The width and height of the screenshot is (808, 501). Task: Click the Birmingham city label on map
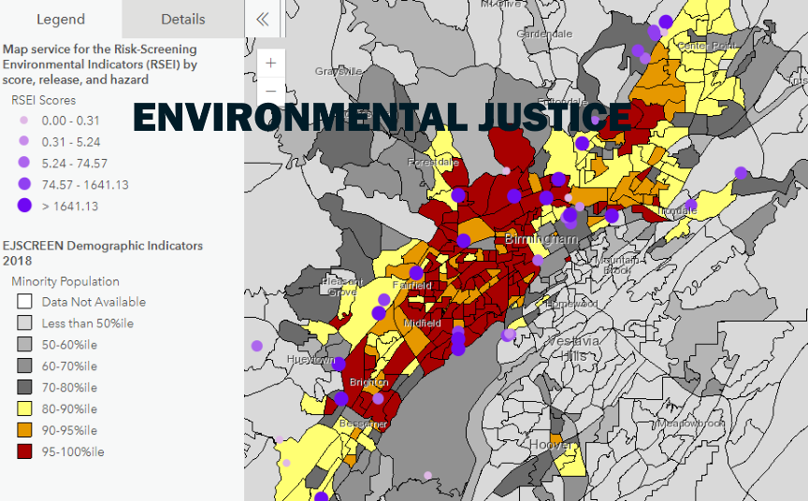(540, 240)
